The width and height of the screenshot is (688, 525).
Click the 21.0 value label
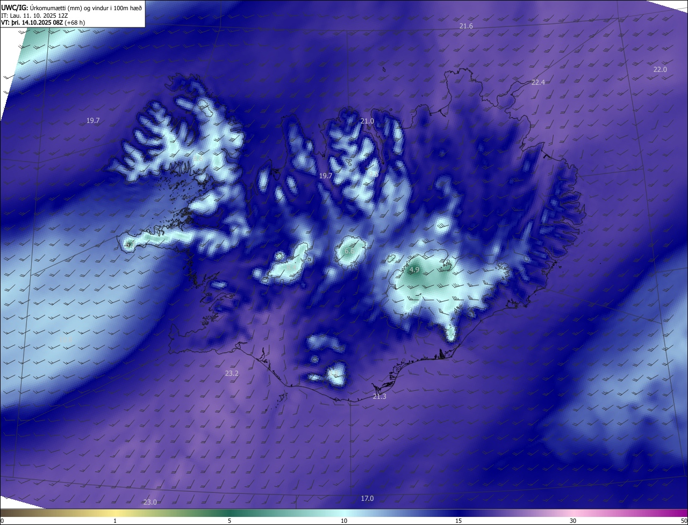tap(367, 121)
